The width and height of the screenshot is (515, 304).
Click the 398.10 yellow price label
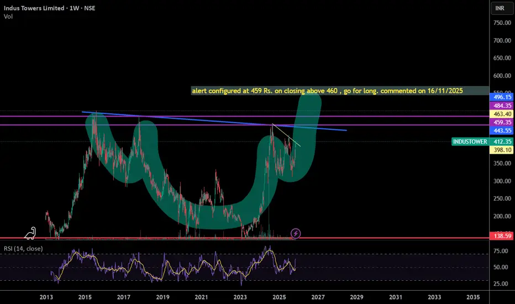pyautogui.click(x=501, y=150)
